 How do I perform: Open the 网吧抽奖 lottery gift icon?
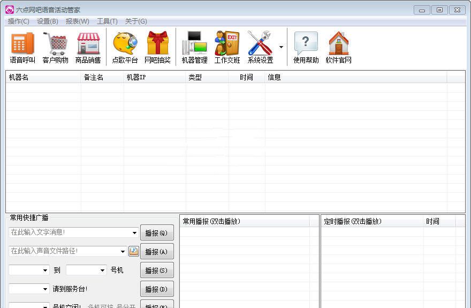tap(157, 47)
